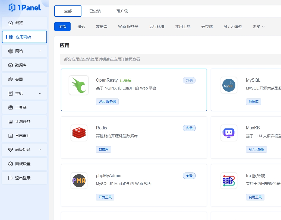Viewport: 281px width, 220px height.
Task: Expand the 主机 sidebar section
Action: [24, 93]
